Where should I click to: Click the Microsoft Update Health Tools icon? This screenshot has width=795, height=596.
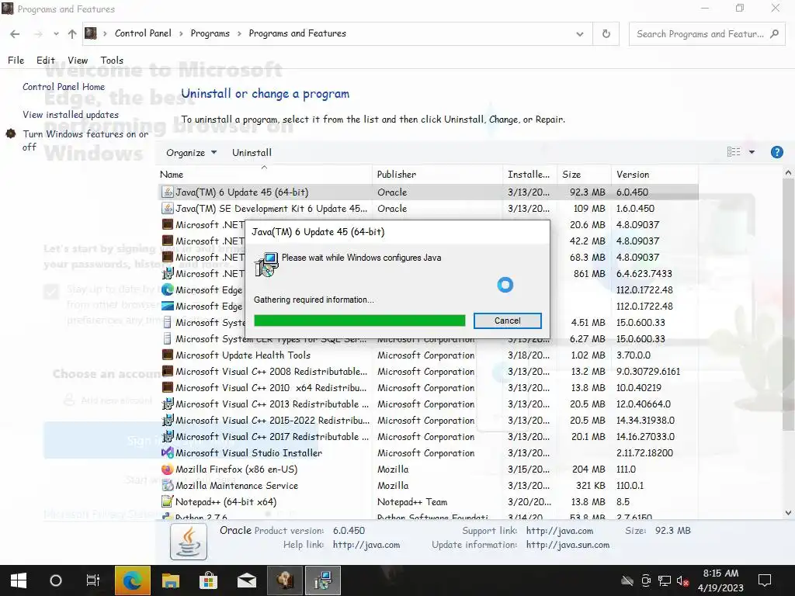[x=168, y=355]
